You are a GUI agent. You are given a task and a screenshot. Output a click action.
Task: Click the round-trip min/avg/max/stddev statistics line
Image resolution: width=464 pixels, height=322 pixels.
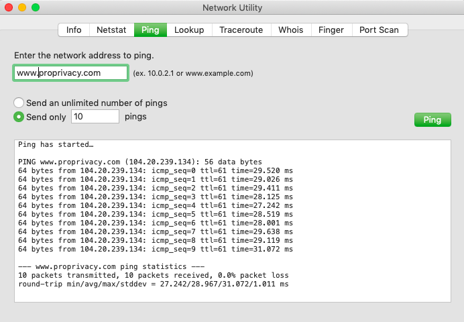153,284
